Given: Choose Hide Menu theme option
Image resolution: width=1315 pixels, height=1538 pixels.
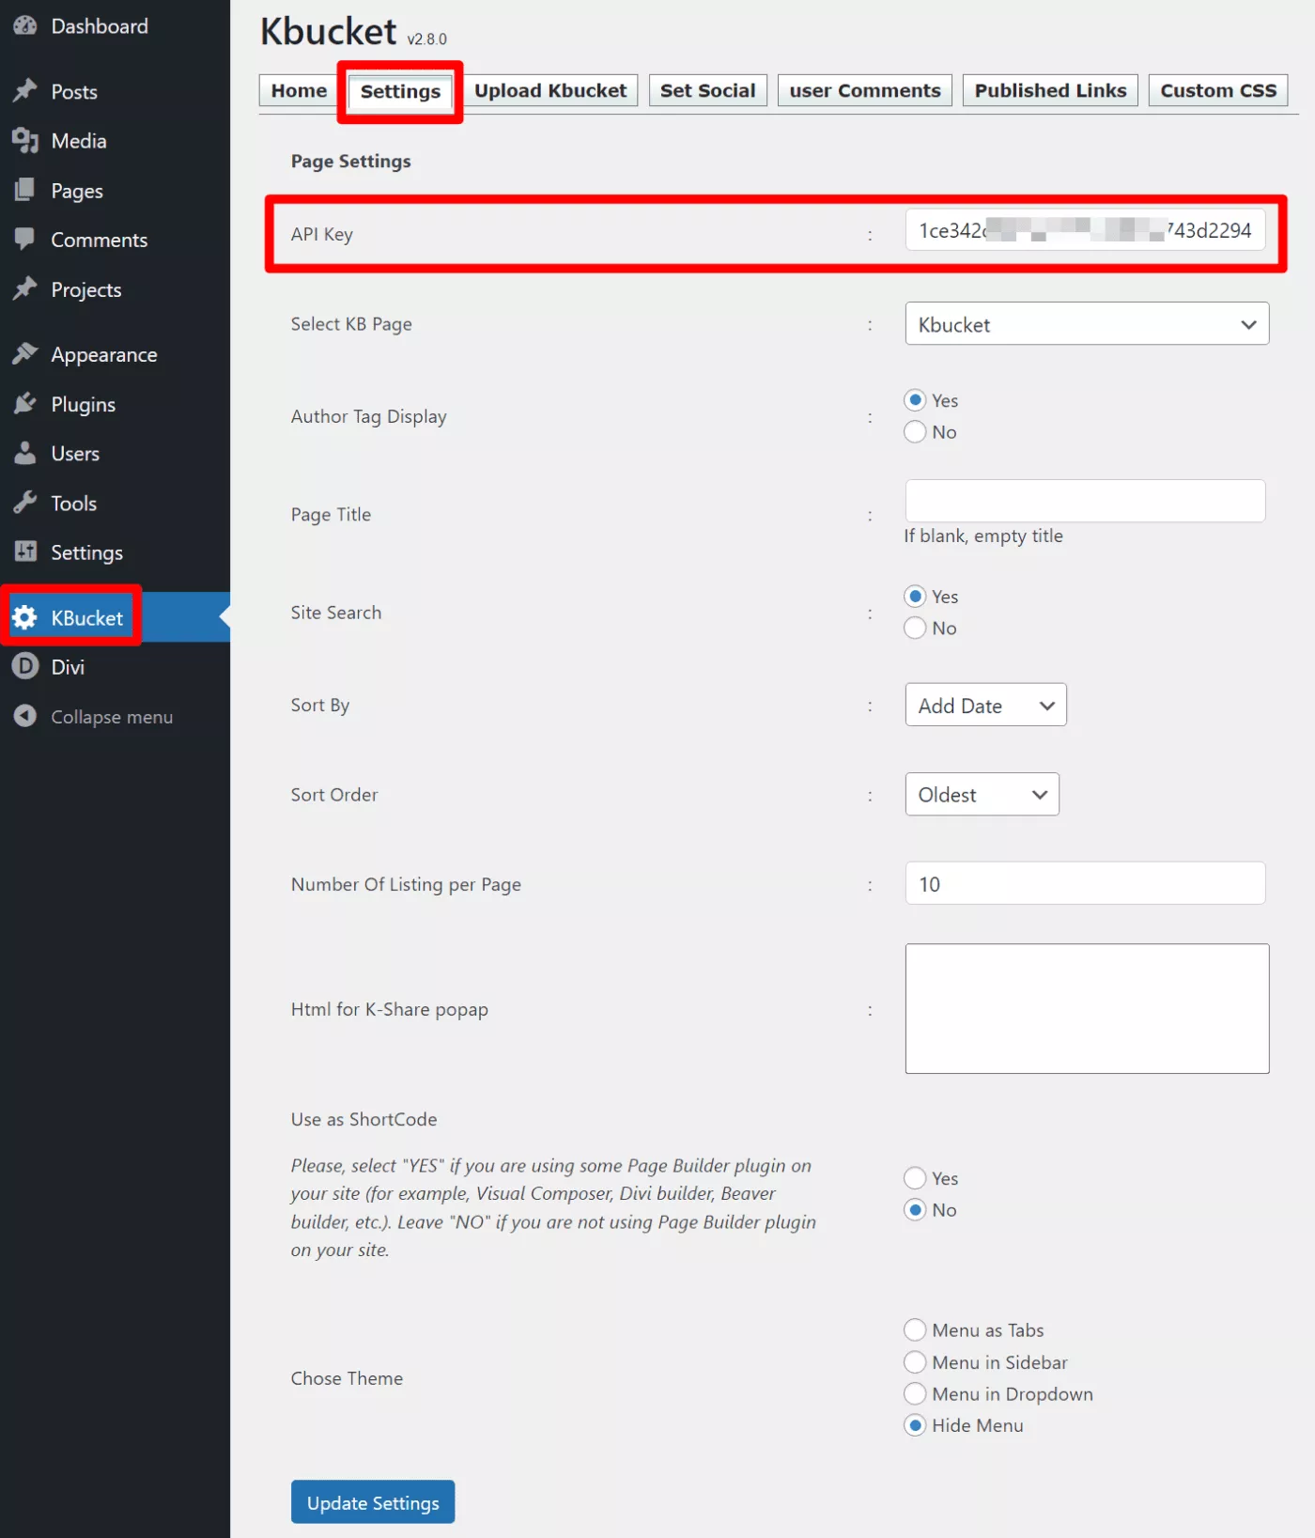Looking at the screenshot, I should (x=915, y=1425).
